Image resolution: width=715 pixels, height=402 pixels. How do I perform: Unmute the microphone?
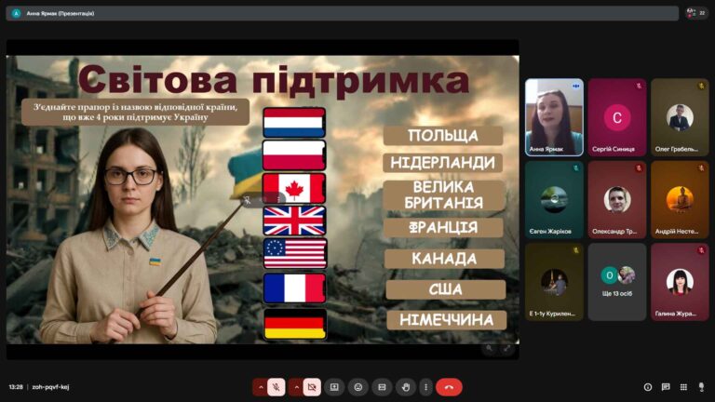pyautogui.click(x=276, y=387)
